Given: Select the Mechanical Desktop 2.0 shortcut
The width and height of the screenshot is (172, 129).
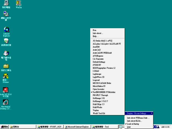Looking at the screenshot, I should 5,105.
